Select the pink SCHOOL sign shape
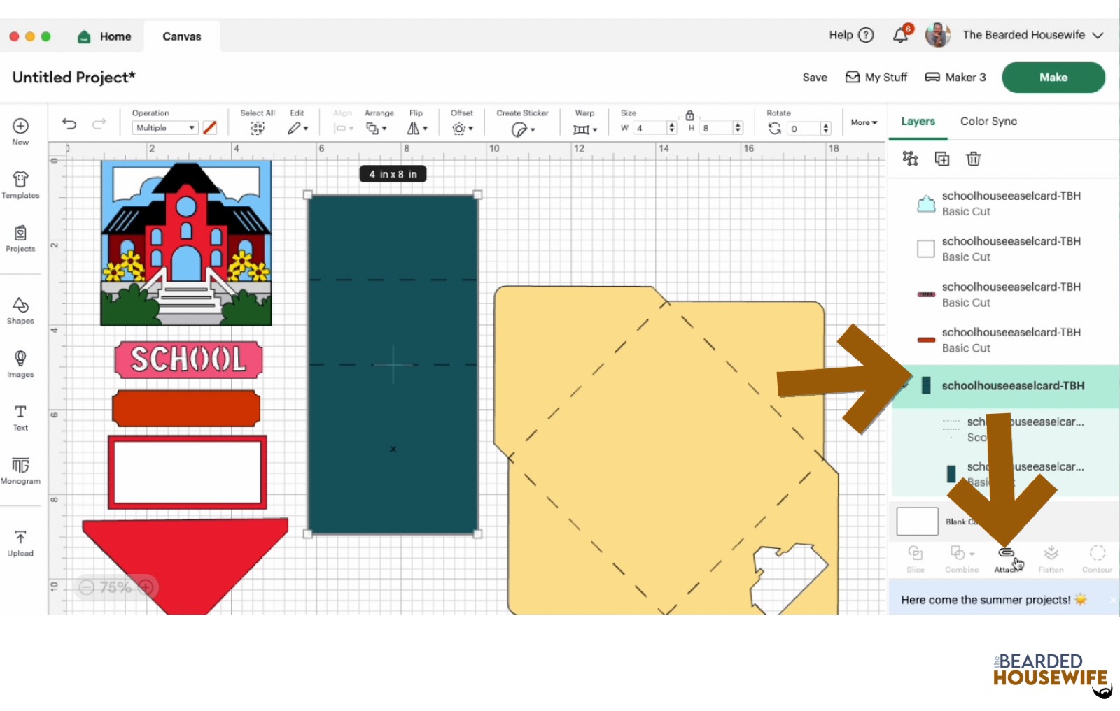The width and height of the screenshot is (1120, 711). pos(189,359)
